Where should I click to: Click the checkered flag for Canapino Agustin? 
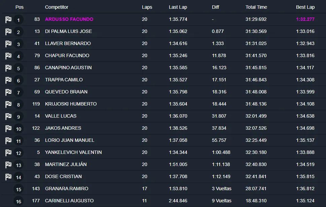pos(8,68)
